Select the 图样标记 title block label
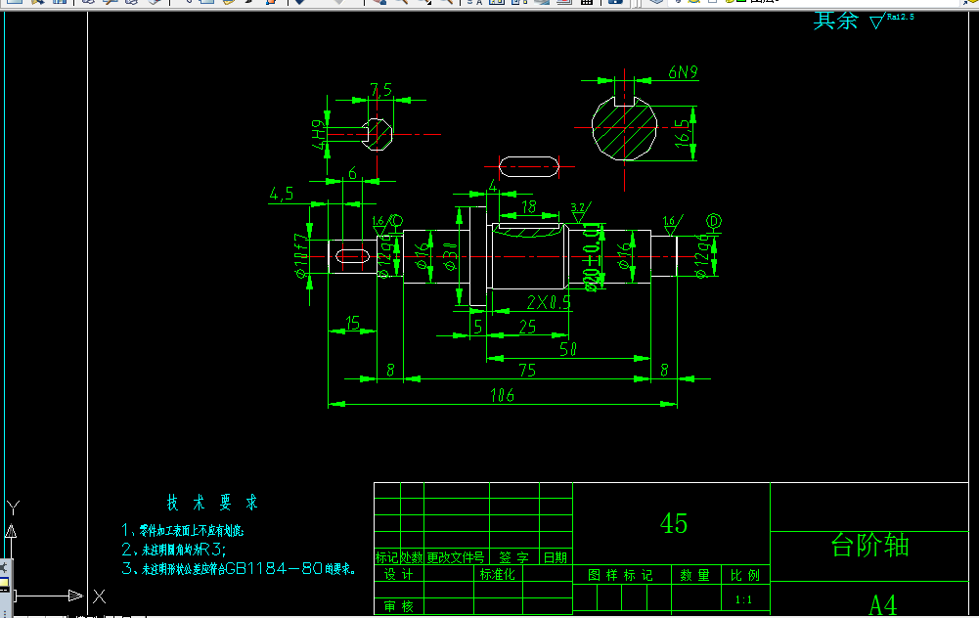The image size is (979, 618). click(x=621, y=575)
